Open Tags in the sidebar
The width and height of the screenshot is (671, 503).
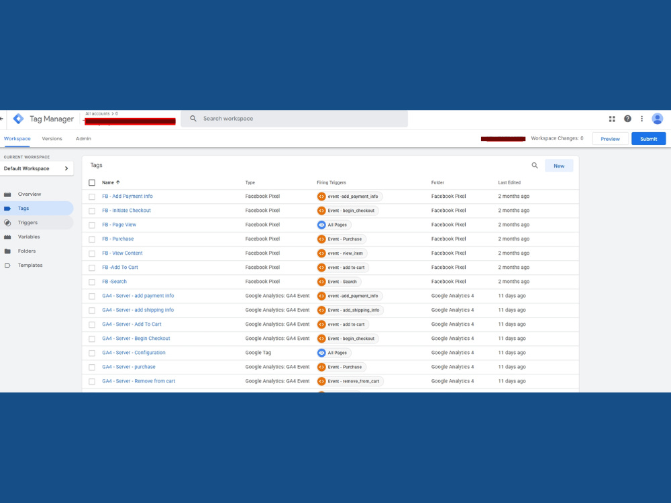point(36,209)
